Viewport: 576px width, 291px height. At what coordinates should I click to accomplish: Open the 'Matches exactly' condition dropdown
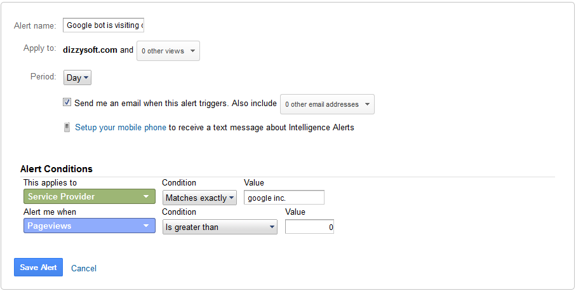point(199,198)
